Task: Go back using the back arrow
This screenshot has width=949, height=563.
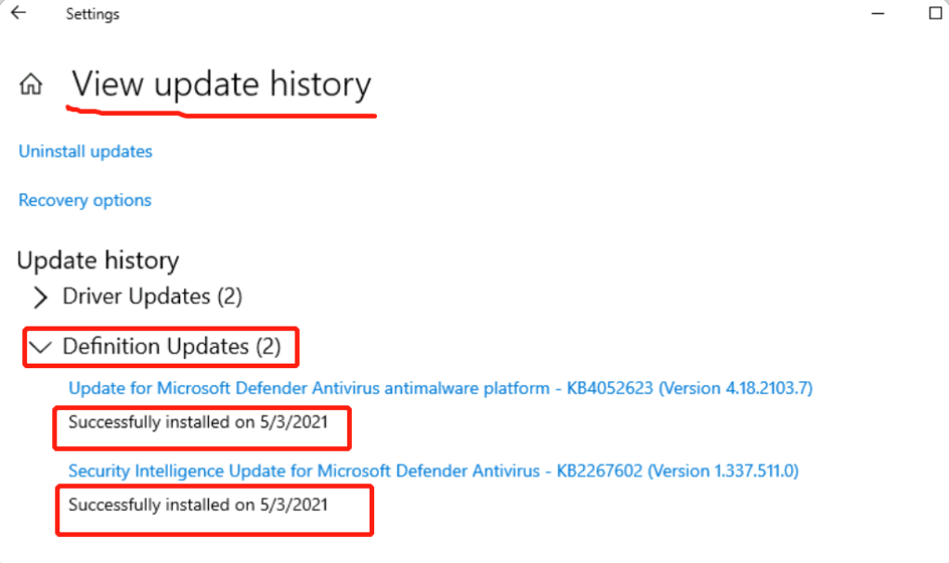Action: coord(19,13)
